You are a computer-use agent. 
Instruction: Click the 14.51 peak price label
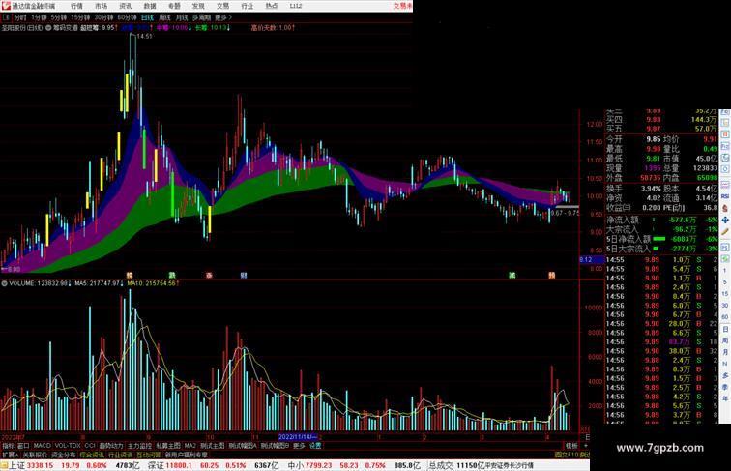pos(144,37)
